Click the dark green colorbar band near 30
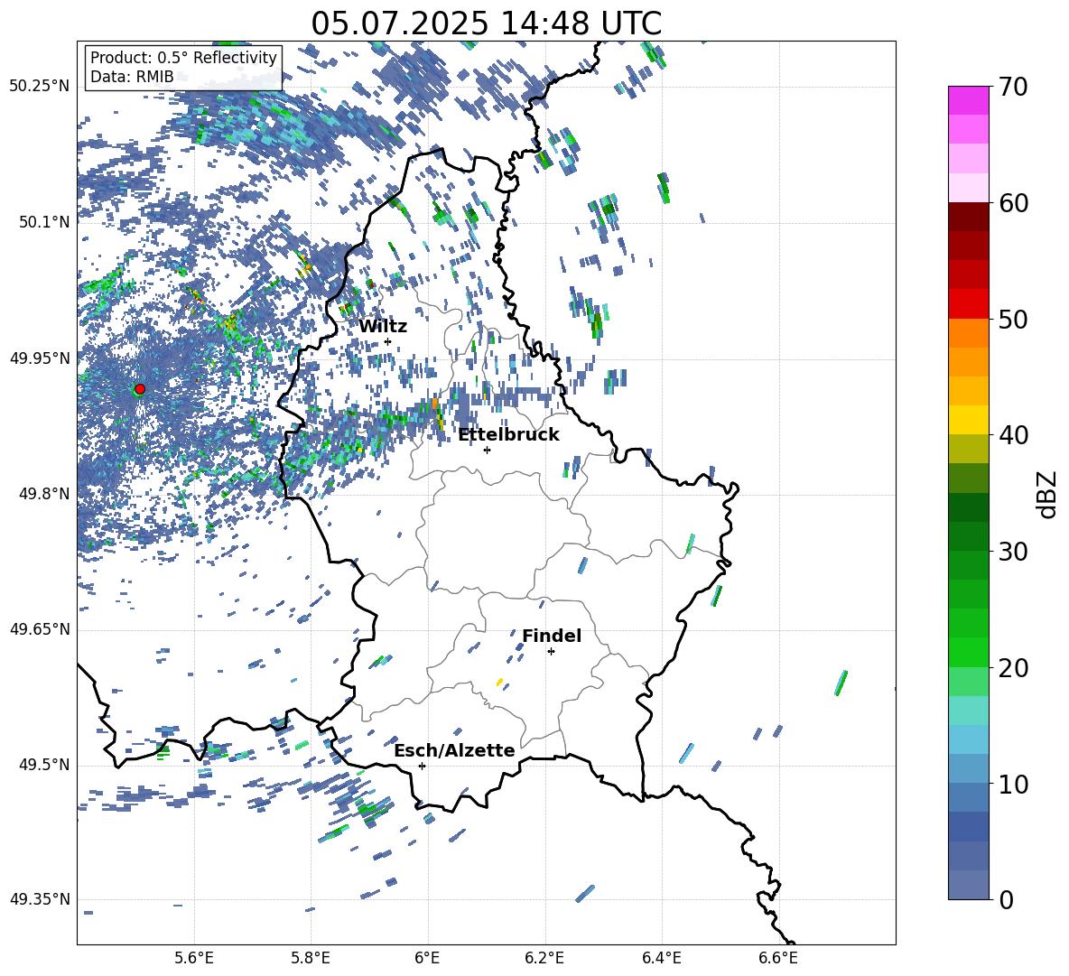 968,535
